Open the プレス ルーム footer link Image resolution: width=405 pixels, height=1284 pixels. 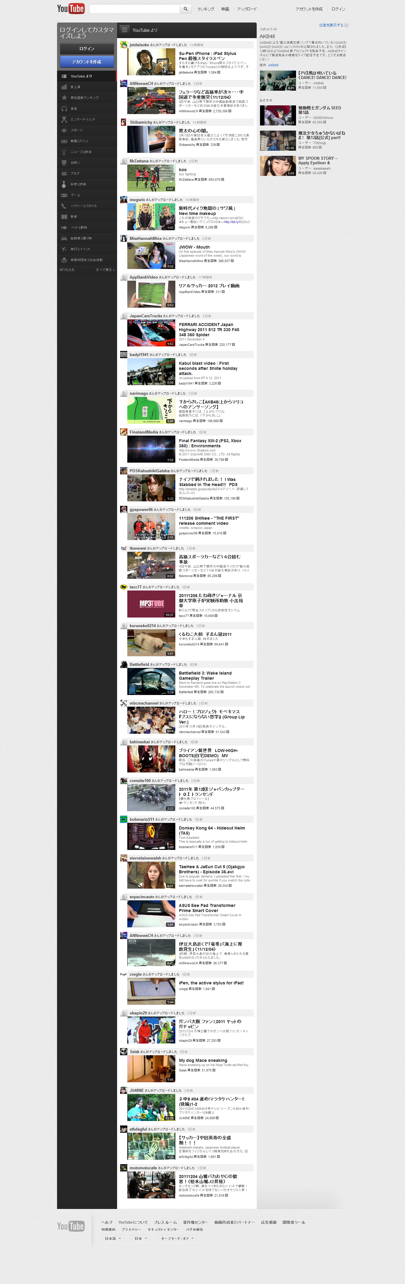point(165,1222)
